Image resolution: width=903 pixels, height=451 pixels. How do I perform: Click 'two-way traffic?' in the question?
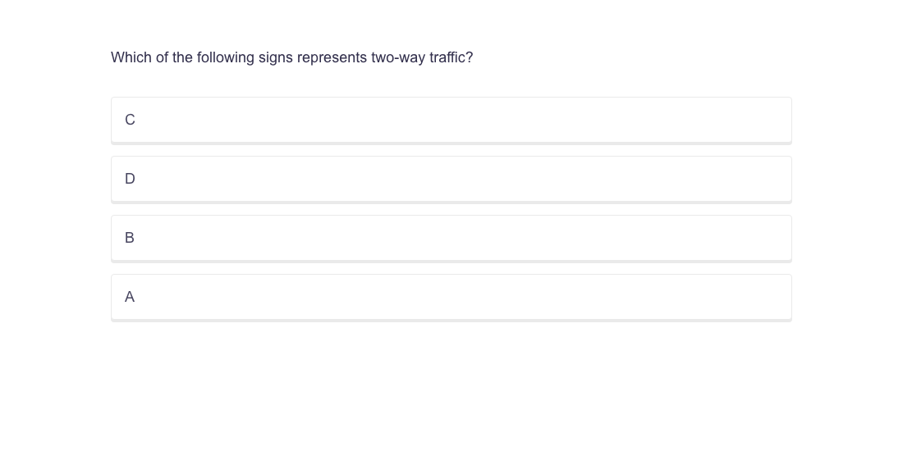click(x=422, y=57)
